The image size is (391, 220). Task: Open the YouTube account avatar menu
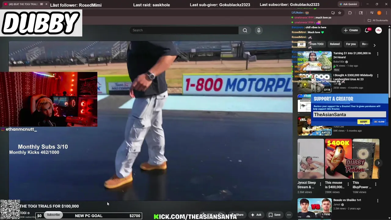click(378, 30)
